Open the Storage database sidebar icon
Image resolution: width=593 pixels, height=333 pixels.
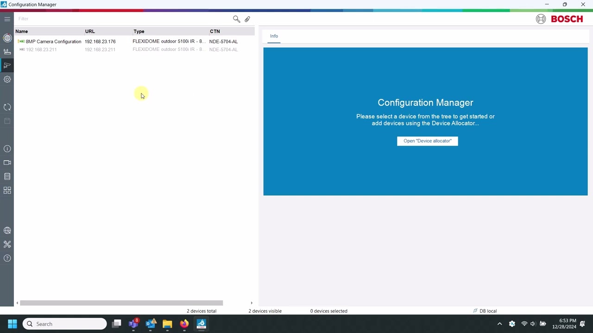coord(7,176)
